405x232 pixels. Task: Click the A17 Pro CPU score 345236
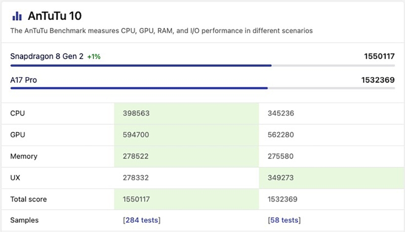point(281,113)
